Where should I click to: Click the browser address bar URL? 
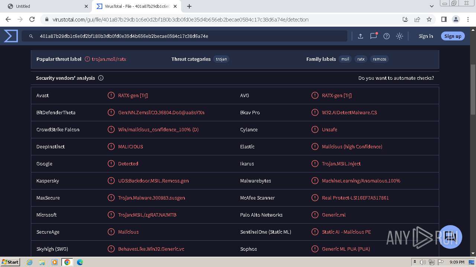click(180, 19)
